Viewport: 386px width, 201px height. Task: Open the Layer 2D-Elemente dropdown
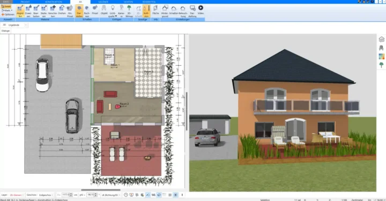(17, 195)
